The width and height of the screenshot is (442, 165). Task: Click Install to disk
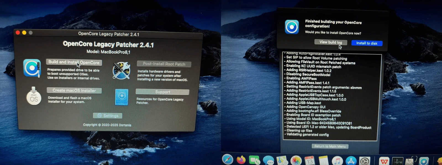click(367, 43)
